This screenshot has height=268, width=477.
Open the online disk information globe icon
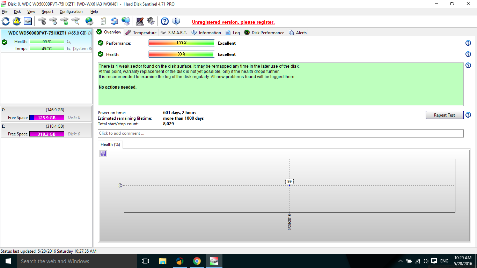(89, 21)
